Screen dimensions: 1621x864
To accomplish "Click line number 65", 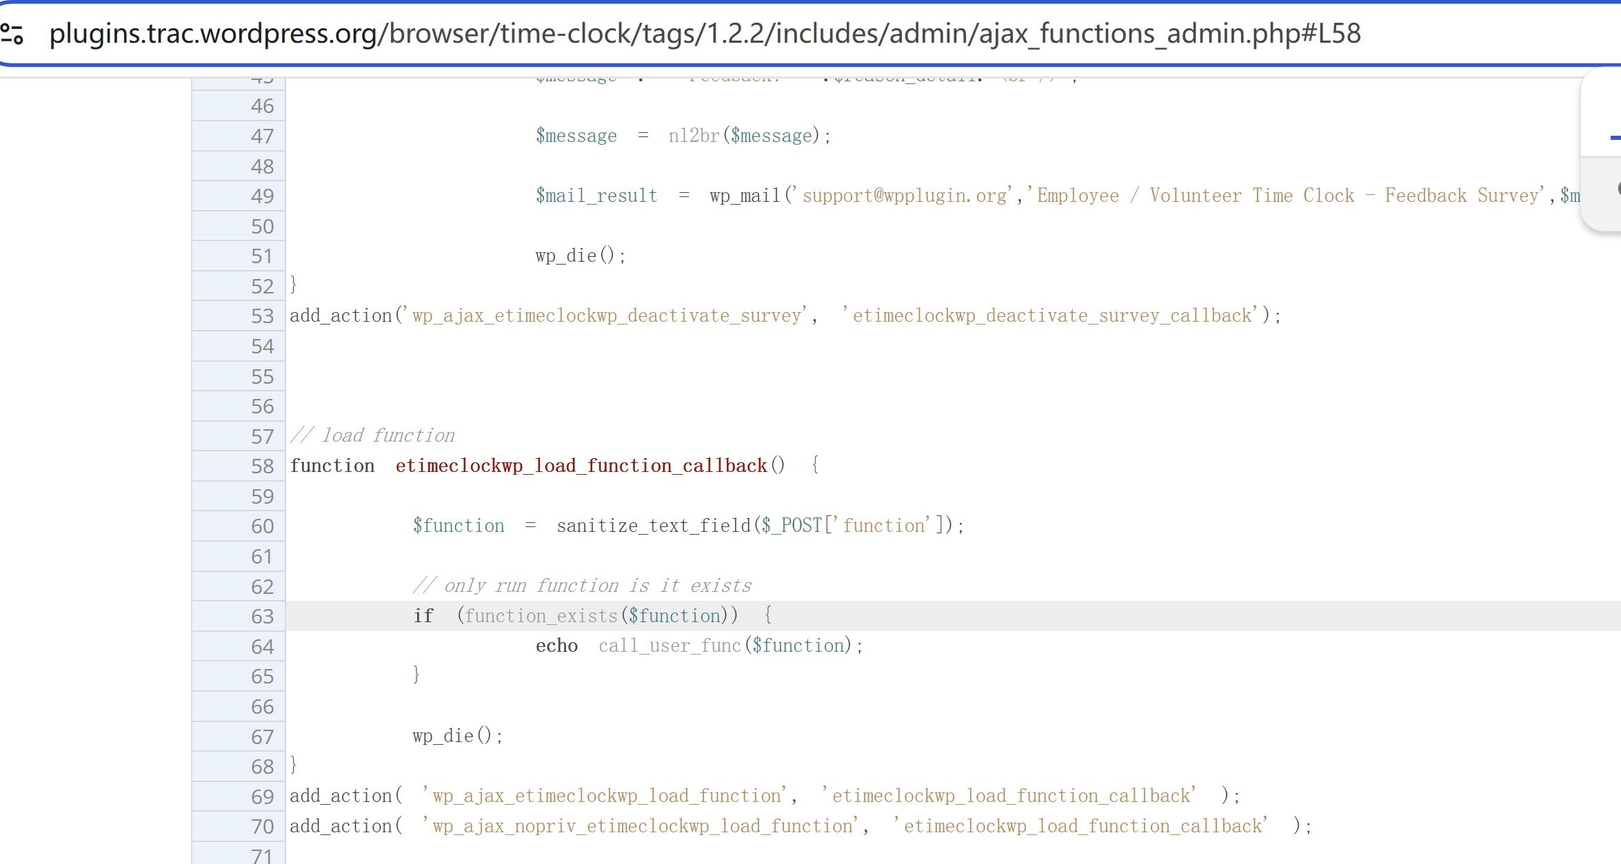I will 262,677.
